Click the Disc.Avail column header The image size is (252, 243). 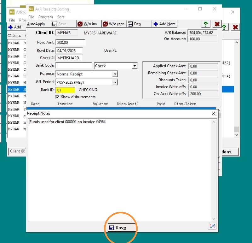128,104
